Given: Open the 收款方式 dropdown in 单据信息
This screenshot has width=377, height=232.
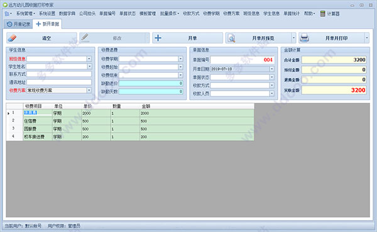Looking at the screenshot, I should [x=272, y=86].
